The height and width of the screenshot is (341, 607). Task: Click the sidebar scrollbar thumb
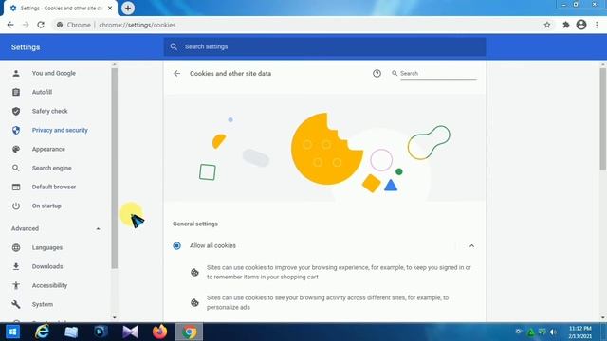114,169
